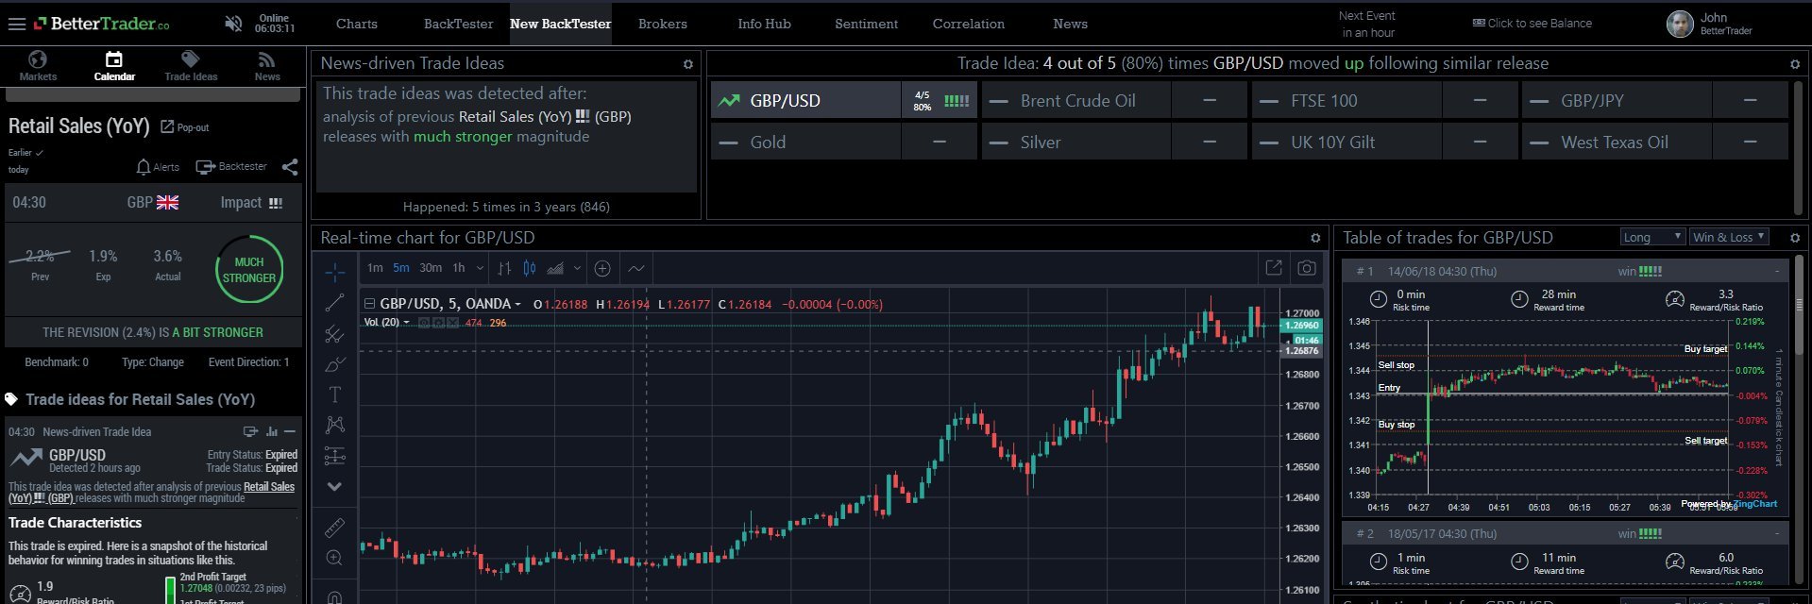This screenshot has width=1812, height=604.
Task: Open the Sentiment navigation item
Action: point(866,24)
